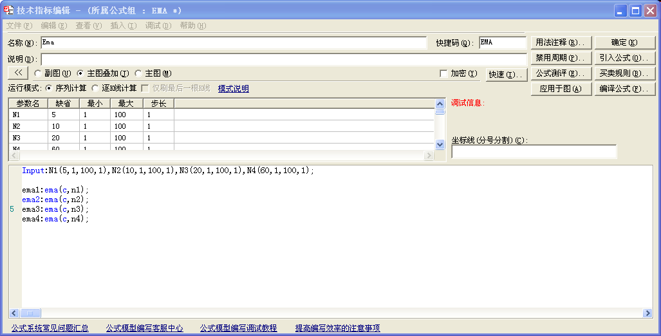Open the 文件(F) menu
Viewport: 661px width, 336px height.
click(19, 26)
